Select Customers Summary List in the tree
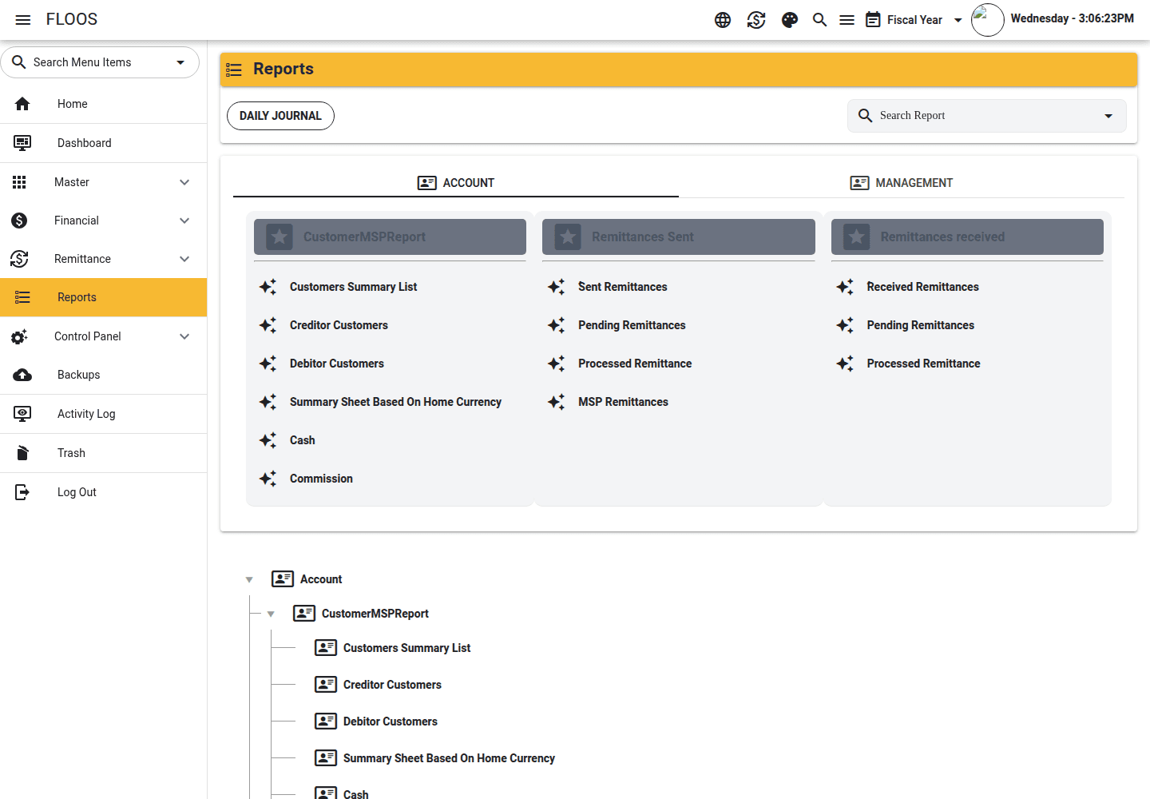Viewport: 1150px width, 799px height. [x=406, y=648]
